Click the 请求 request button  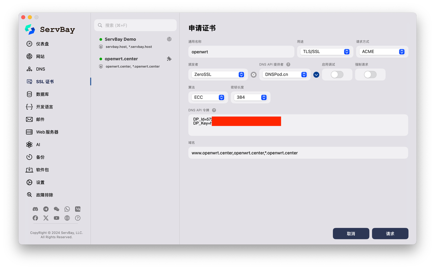point(390,234)
